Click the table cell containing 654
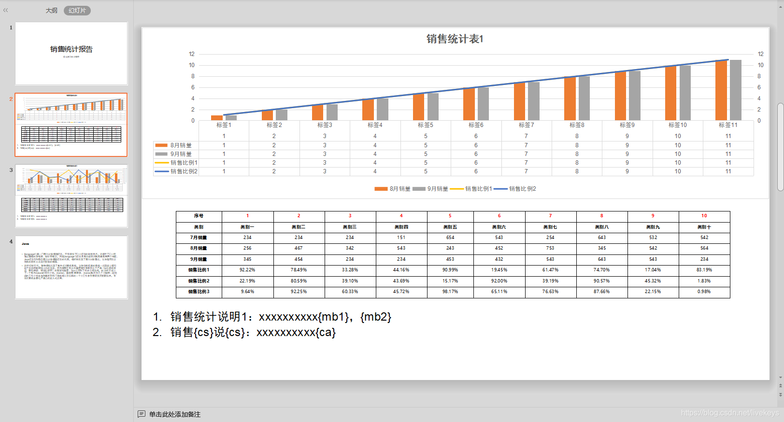Image resolution: width=784 pixels, height=422 pixels. [x=450, y=238]
